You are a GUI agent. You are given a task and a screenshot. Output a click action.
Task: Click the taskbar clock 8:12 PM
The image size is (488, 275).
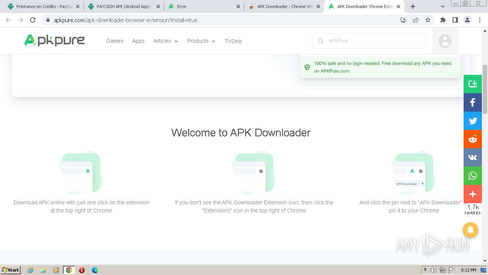click(469, 270)
